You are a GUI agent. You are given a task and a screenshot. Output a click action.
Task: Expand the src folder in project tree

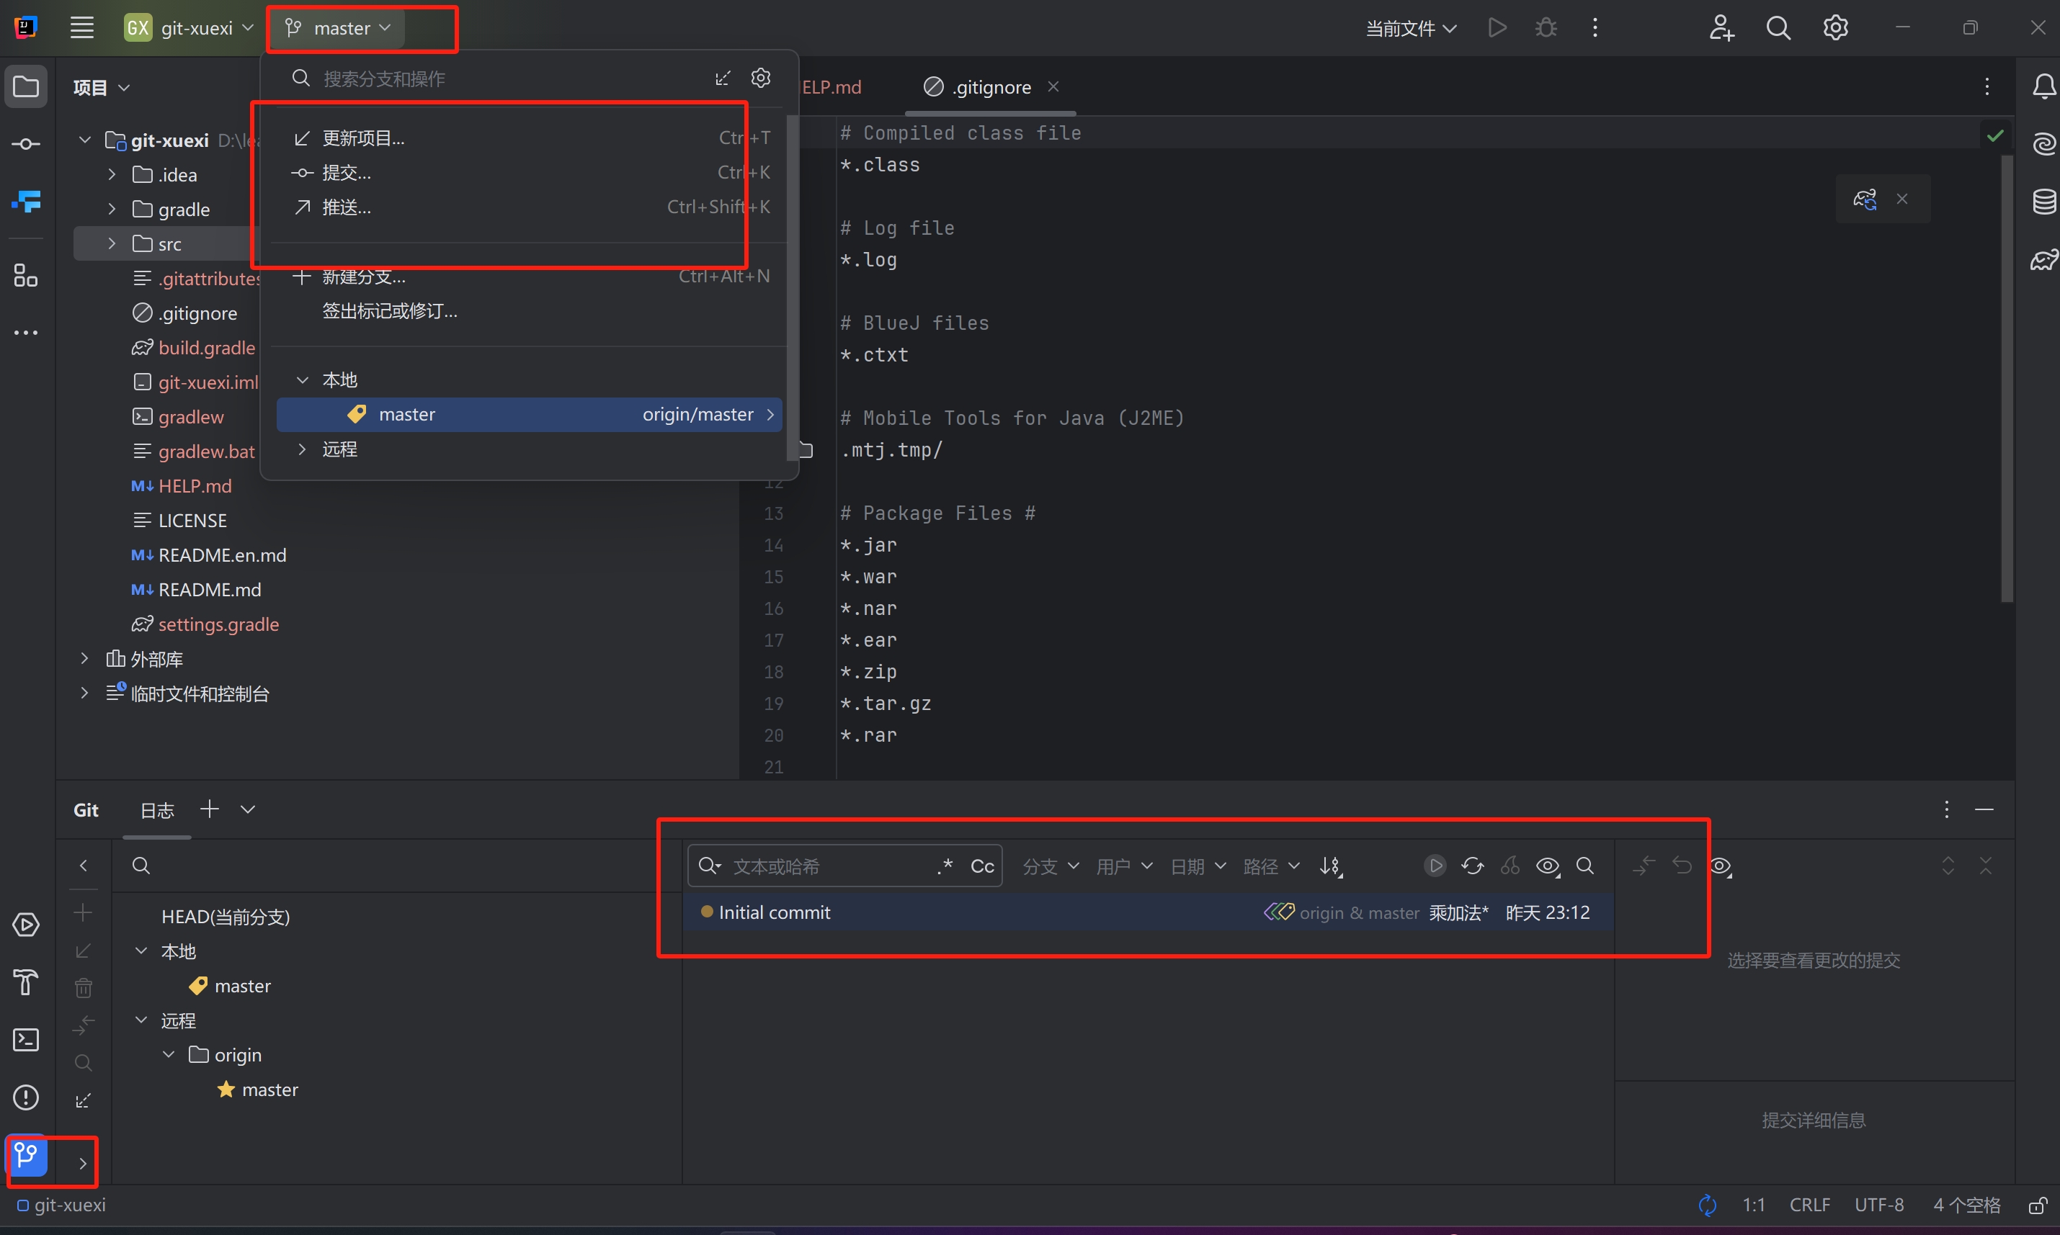click(x=112, y=244)
